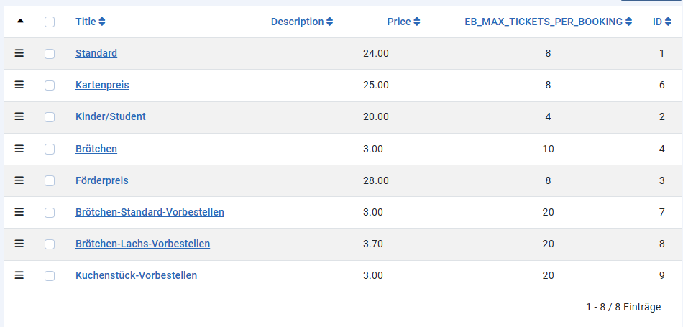The width and height of the screenshot is (683, 327).
Task: Check the box for the Standard ticket
Action: tap(50, 54)
